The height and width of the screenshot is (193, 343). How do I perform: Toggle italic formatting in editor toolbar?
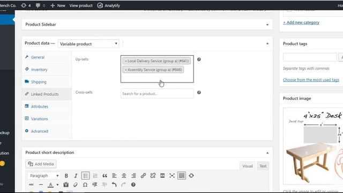[x=76, y=176]
